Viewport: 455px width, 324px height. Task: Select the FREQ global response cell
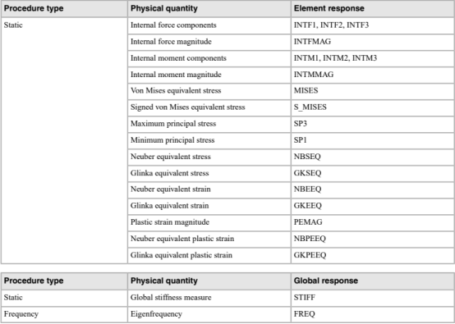pyautogui.click(x=373, y=314)
